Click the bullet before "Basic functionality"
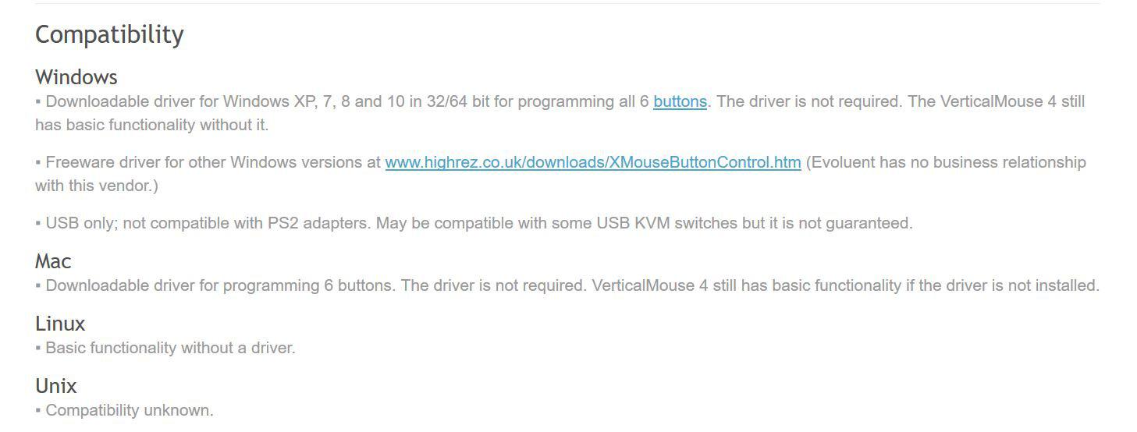Viewport: 1137px width, 432px height. coord(38,348)
